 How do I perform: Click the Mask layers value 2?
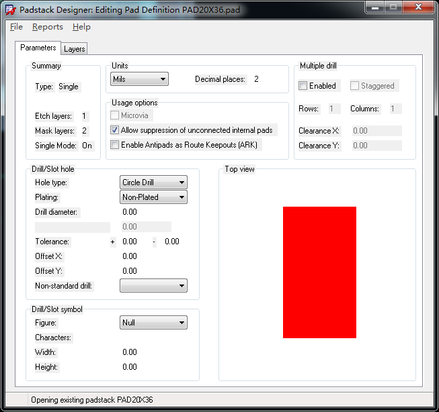(x=84, y=131)
